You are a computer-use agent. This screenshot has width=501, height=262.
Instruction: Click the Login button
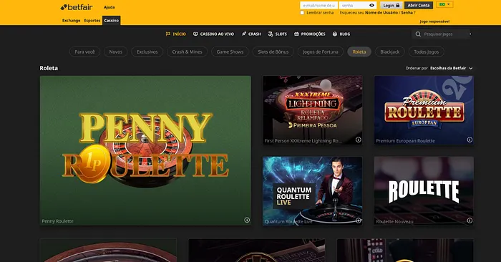point(391,6)
